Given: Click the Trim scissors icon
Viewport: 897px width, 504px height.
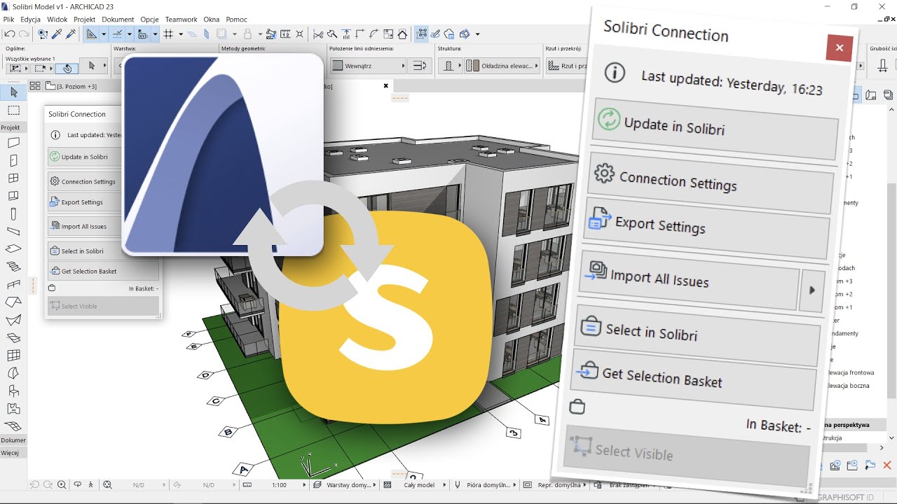Looking at the screenshot, I should (x=318, y=34).
